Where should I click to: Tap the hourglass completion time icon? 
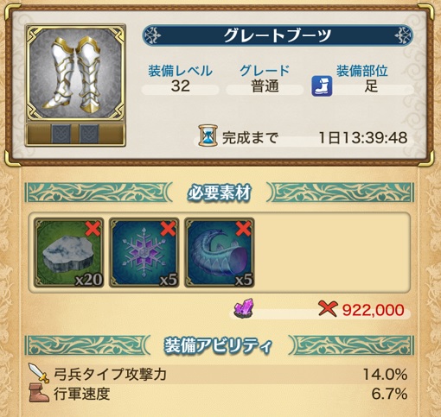tap(208, 136)
